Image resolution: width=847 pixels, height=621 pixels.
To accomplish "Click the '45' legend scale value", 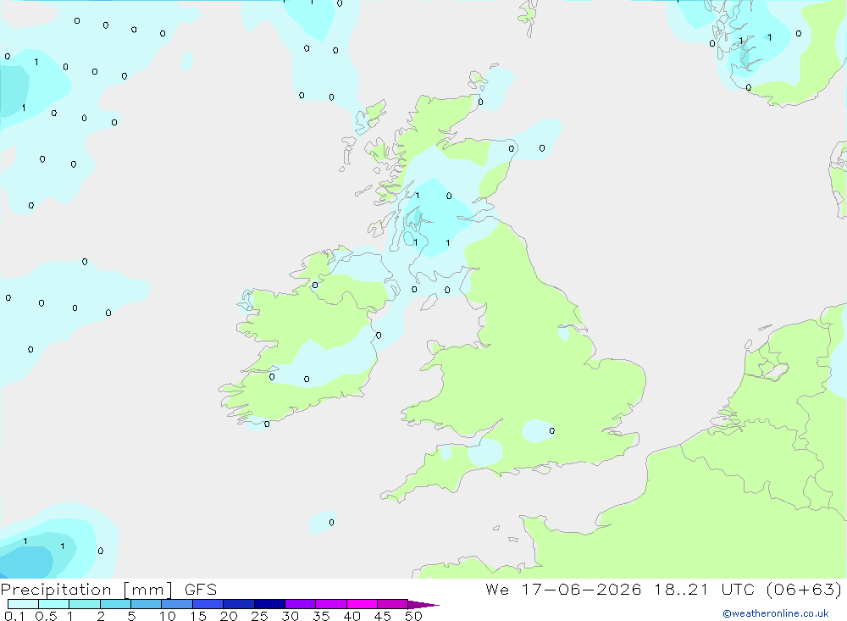I will tap(383, 616).
